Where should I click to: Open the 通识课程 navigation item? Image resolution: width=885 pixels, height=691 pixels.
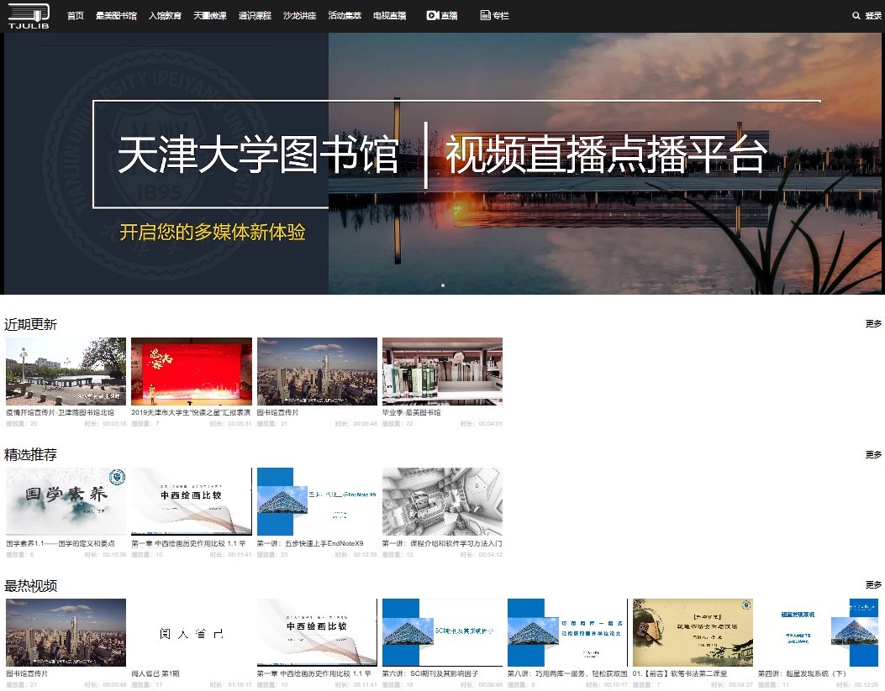pyautogui.click(x=255, y=16)
